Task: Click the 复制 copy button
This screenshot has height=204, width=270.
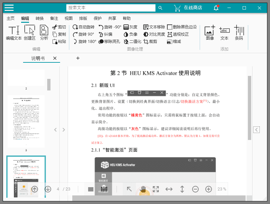Action: pyautogui.click(x=59, y=34)
